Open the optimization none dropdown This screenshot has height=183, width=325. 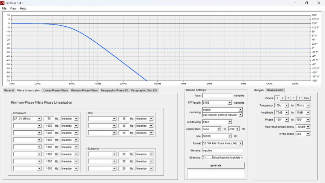211,129
